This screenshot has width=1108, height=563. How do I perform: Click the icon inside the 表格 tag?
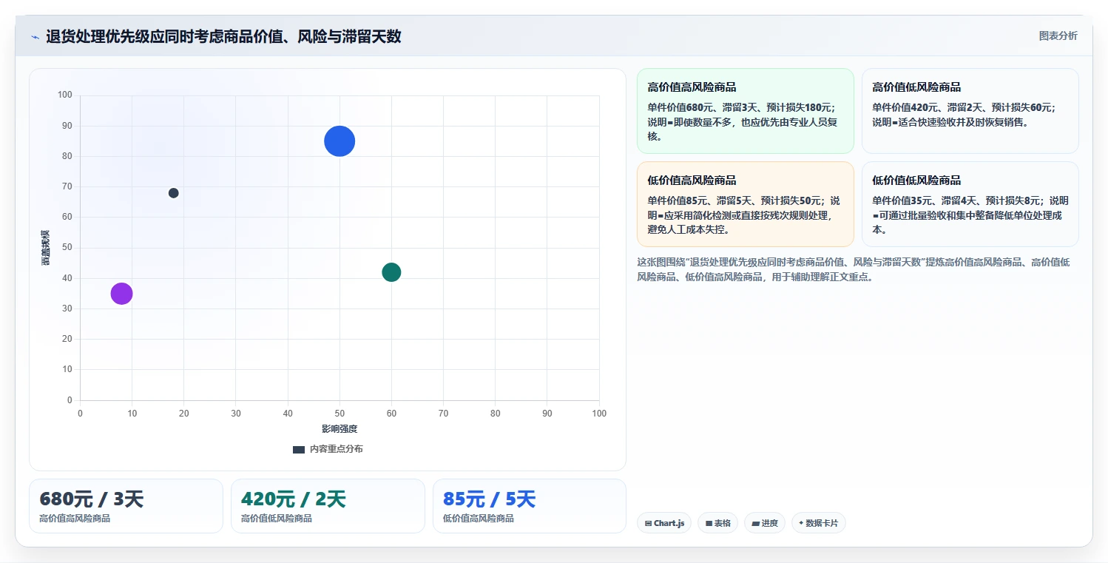tap(709, 523)
